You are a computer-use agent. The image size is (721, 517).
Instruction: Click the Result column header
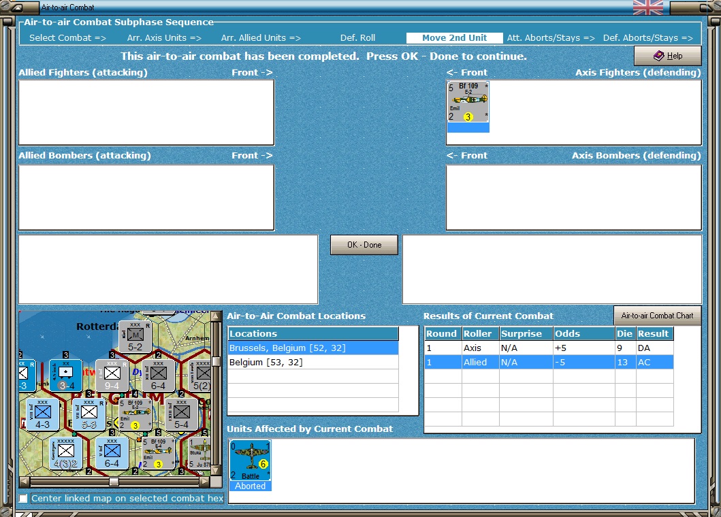[x=655, y=333]
